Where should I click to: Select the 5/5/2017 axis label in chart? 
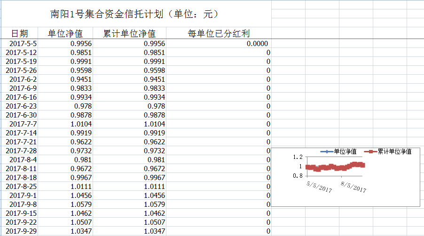coord(320,187)
